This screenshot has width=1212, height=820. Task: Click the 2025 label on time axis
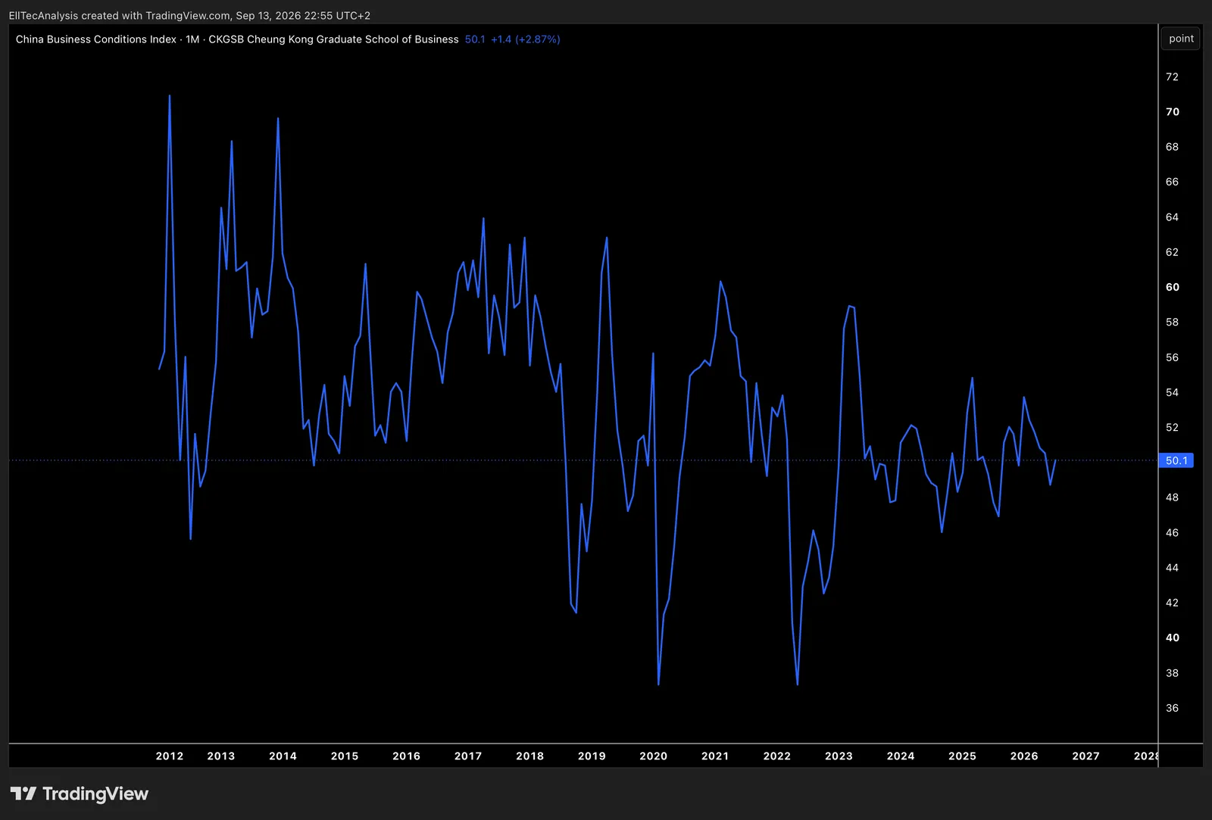962,756
